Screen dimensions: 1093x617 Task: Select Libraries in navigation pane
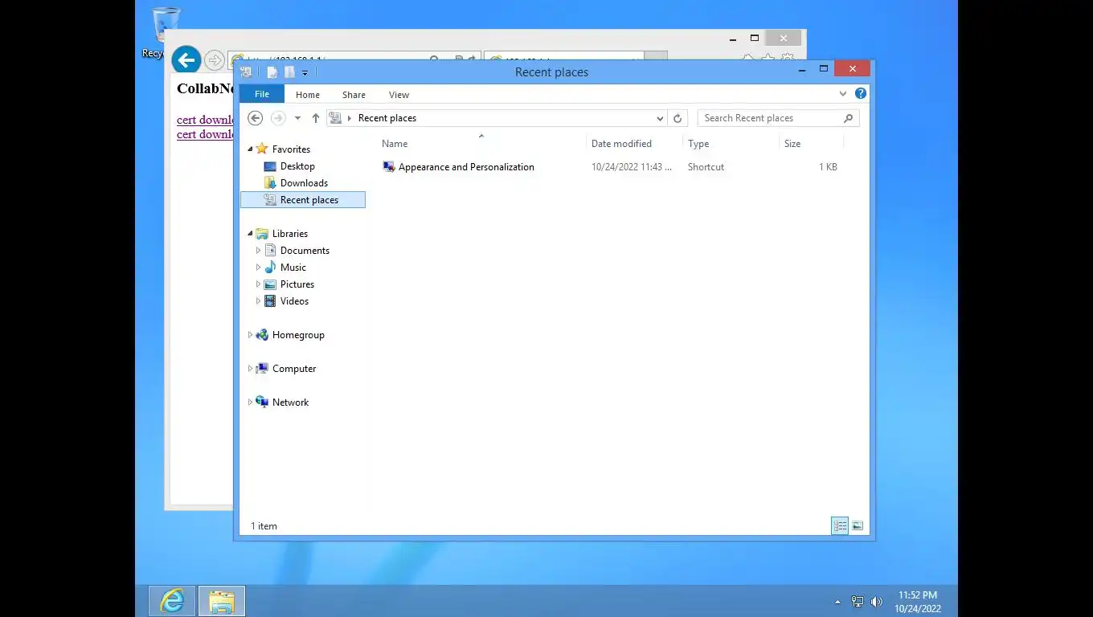coord(290,234)
